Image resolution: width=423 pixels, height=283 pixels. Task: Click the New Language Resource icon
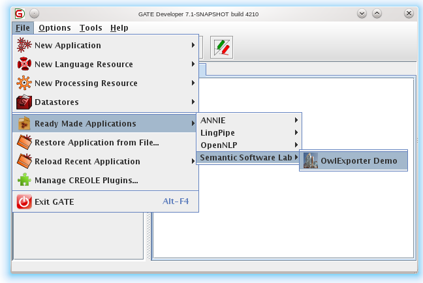24,65
